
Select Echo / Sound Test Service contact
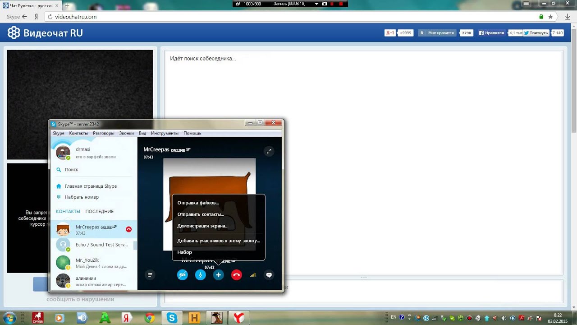point(93,245)
